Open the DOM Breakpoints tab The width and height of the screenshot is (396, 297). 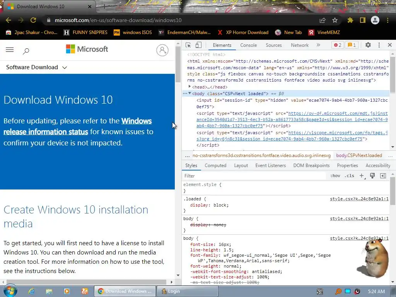(311, 166)
